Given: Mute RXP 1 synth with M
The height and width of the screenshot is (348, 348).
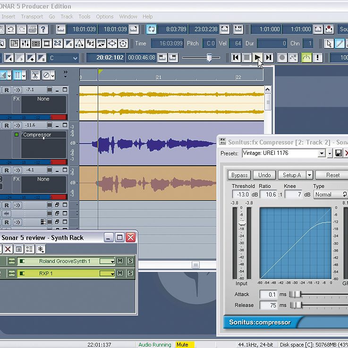Looking at the screenshot, I should [x=120, y=273].
